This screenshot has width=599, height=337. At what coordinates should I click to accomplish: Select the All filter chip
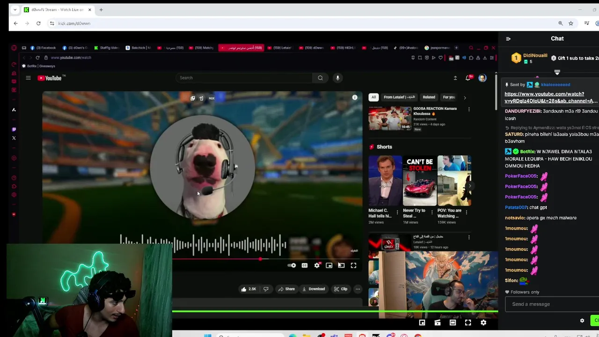pyautogui.click(x=373, y=97)
